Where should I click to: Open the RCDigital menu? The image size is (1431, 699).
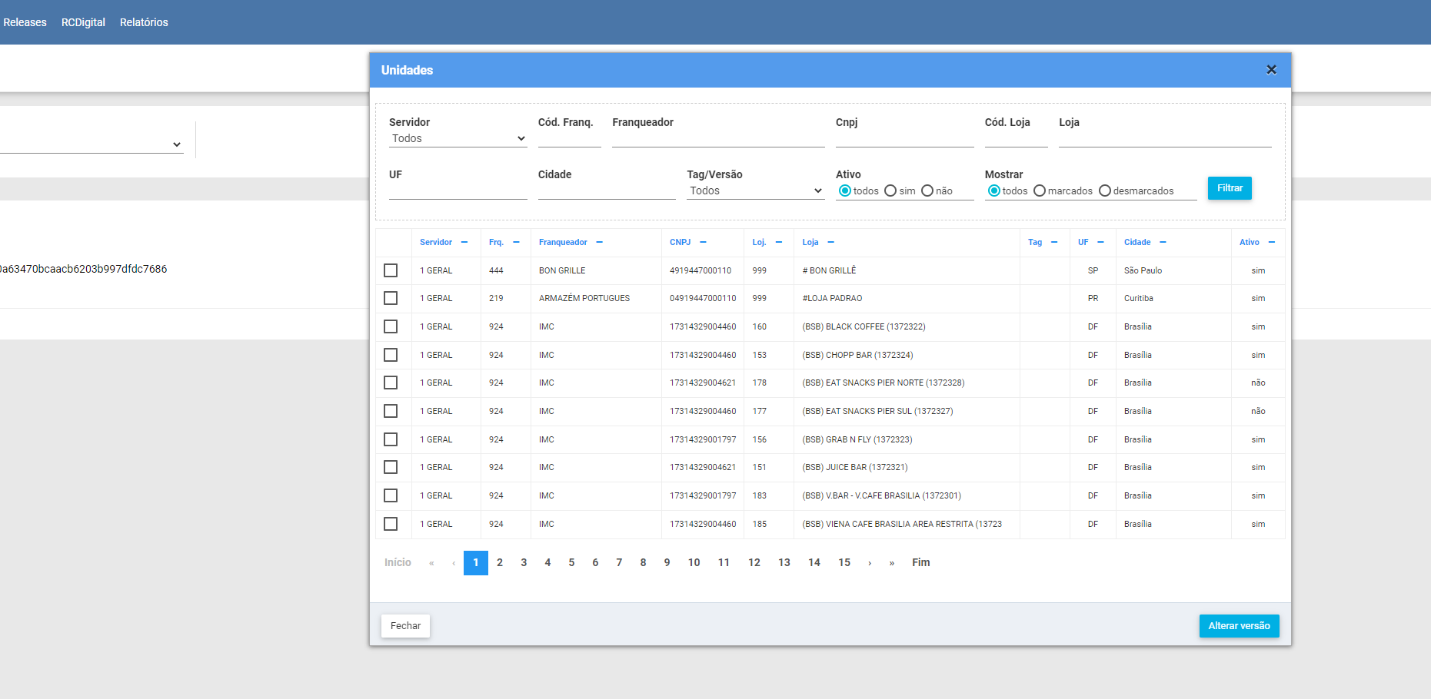83,22
